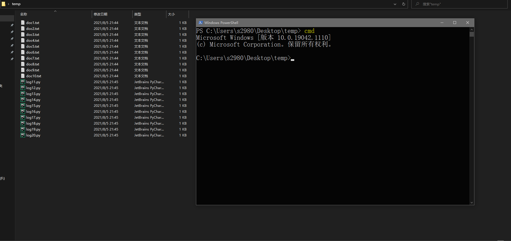
Task: Select the doc6.txt file icon
Action: [23, 52]
